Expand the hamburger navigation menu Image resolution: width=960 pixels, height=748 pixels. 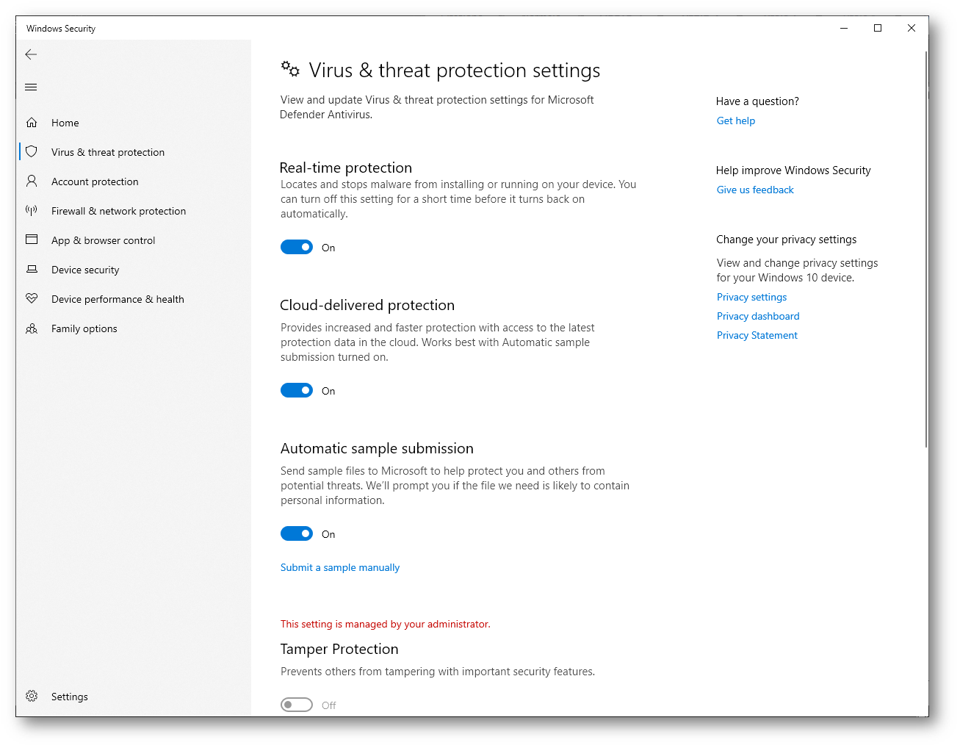pyautogui.click(x=31, y=87)
